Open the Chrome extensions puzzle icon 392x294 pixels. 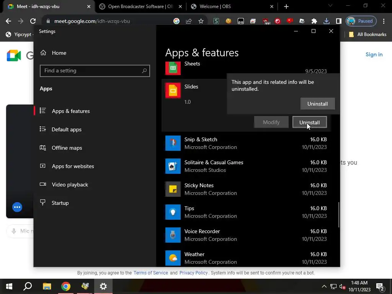tap(314, 21)
